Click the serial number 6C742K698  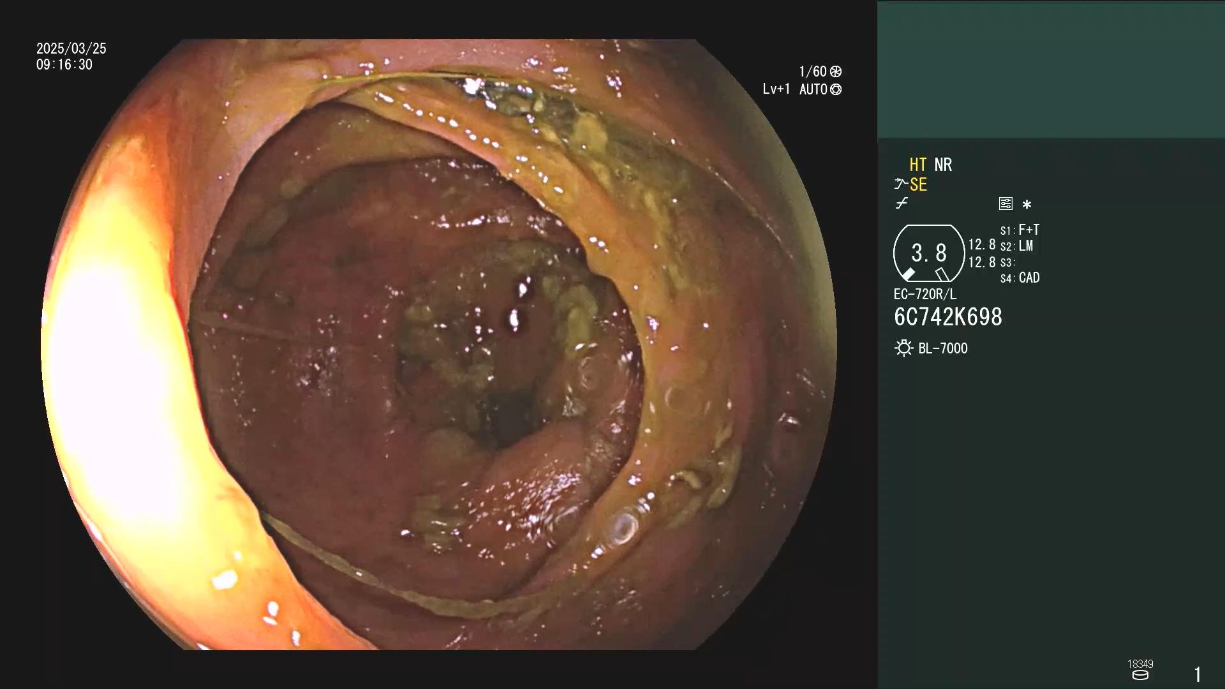click(948, 317)
